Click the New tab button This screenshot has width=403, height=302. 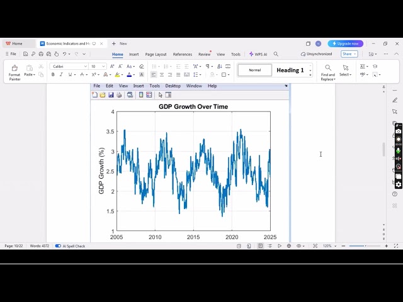(120, 43)
